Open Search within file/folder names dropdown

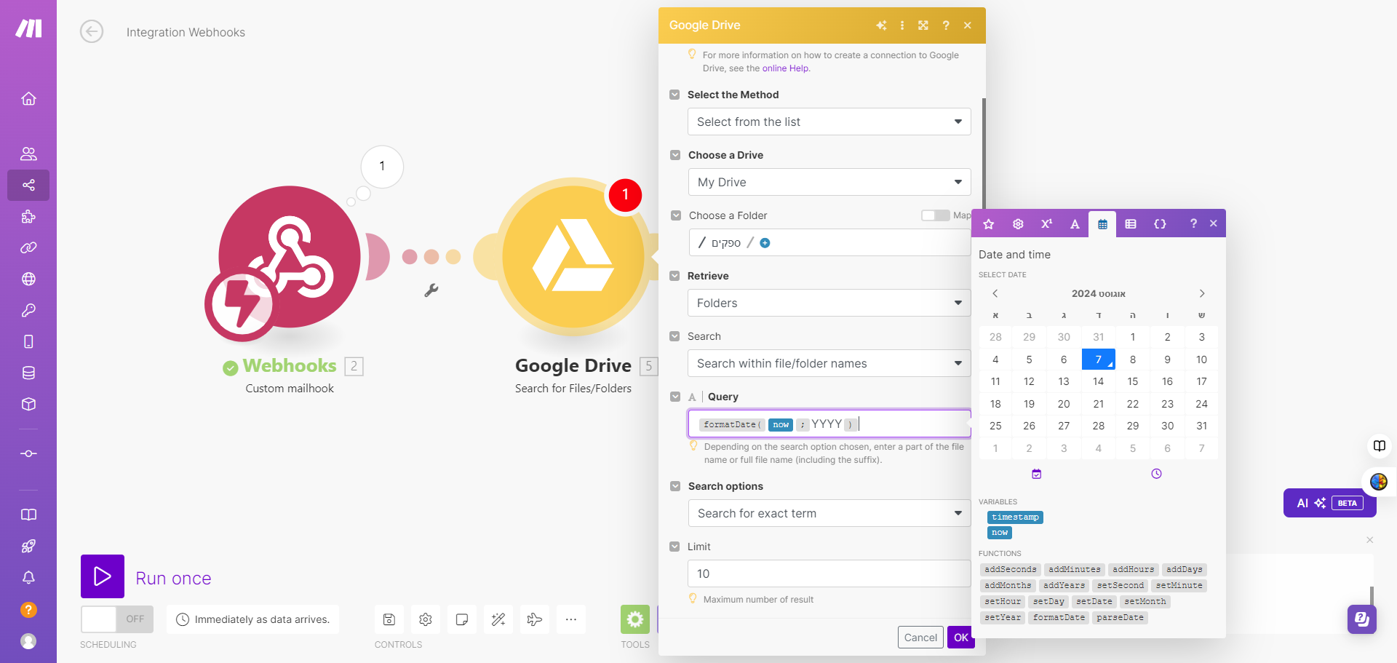(x=829, y=363)
